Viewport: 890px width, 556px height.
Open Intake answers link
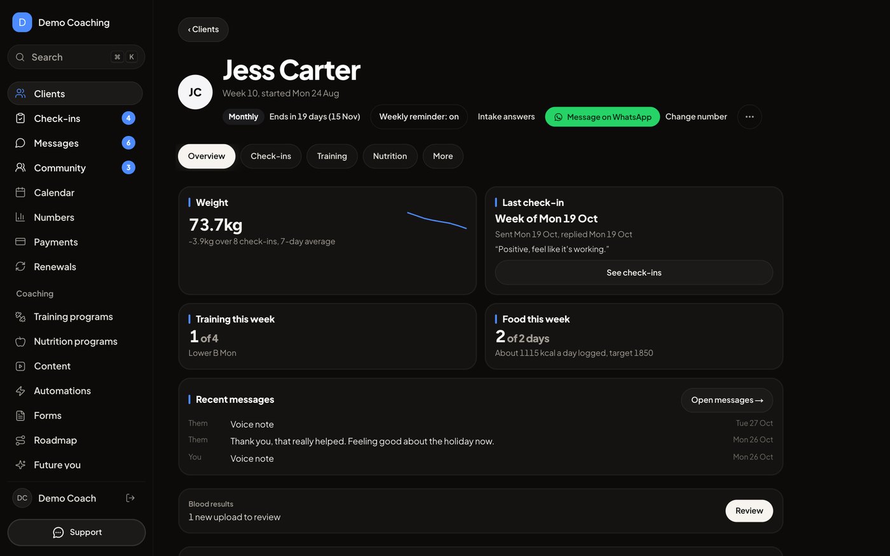pos(506,117)
